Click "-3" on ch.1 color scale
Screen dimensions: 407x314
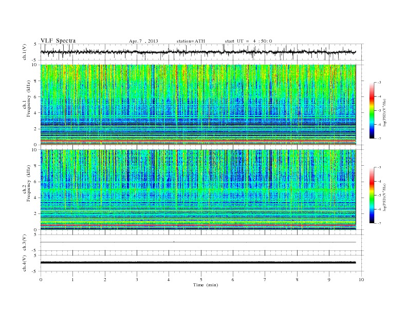tap(379, 83)
